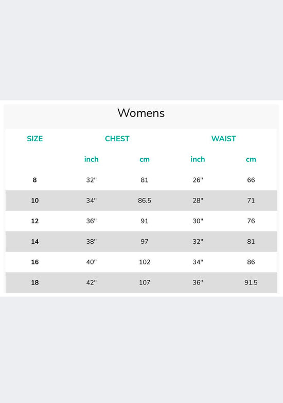Click the 91.5 waist cm value

click(x=251, y=283)
